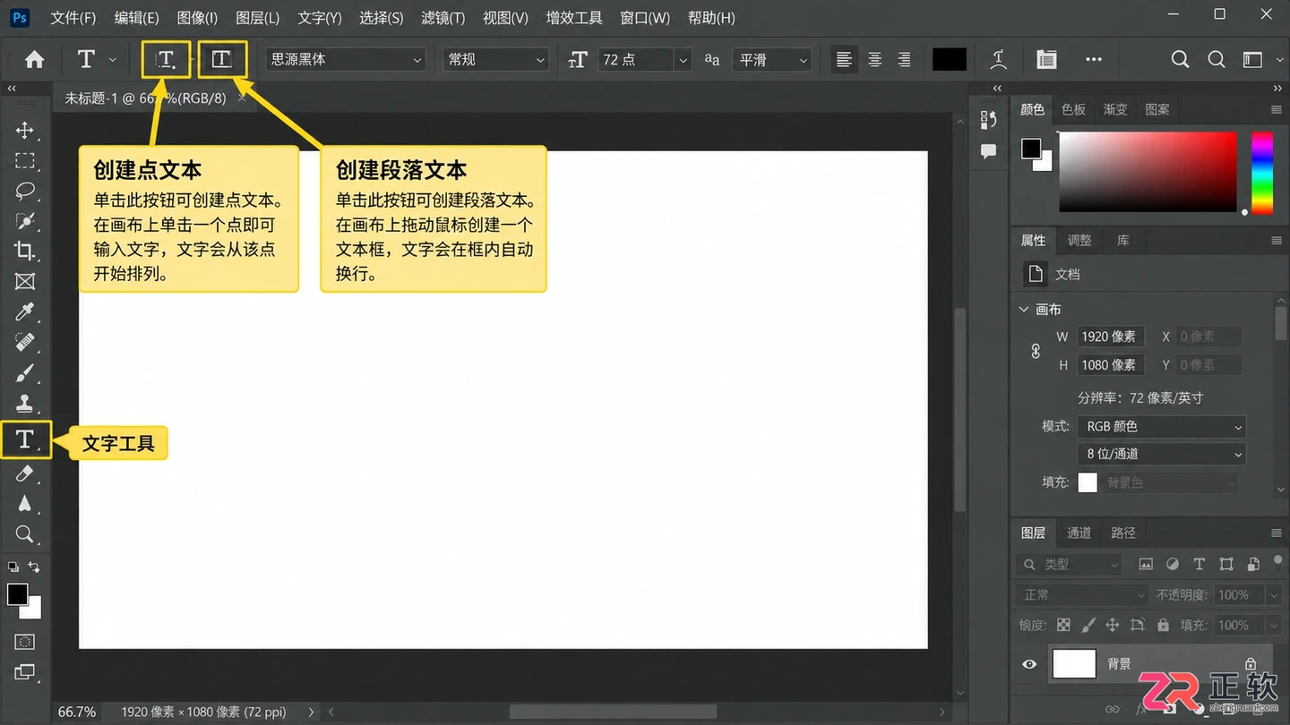Select the Eyedropper tool
This screenshot has height=725, width=1290.
25,311
